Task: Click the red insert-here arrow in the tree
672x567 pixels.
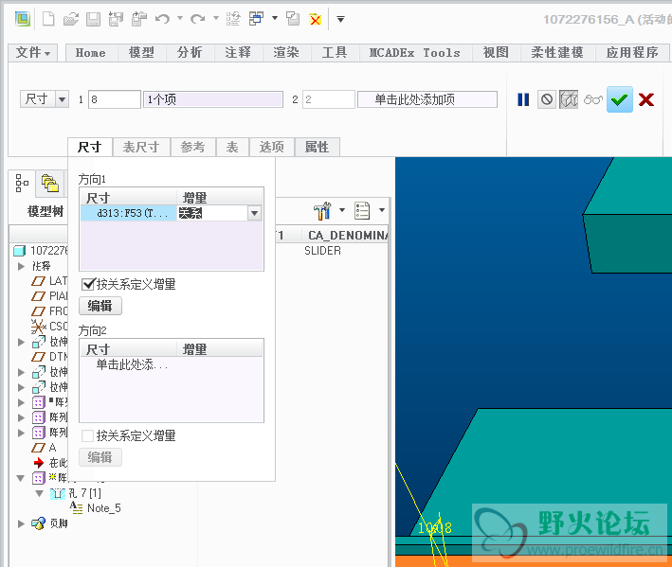Action: [39, 463]
